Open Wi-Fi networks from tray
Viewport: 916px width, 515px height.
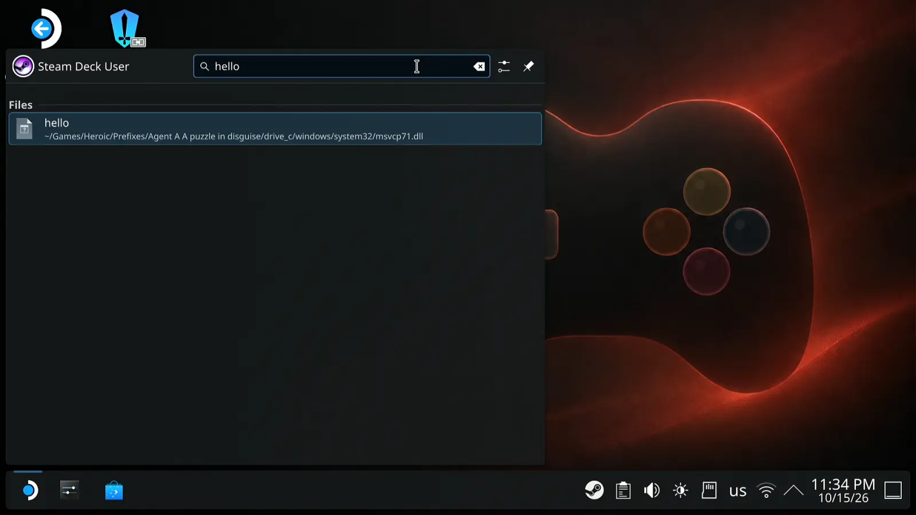click(766, 490)
